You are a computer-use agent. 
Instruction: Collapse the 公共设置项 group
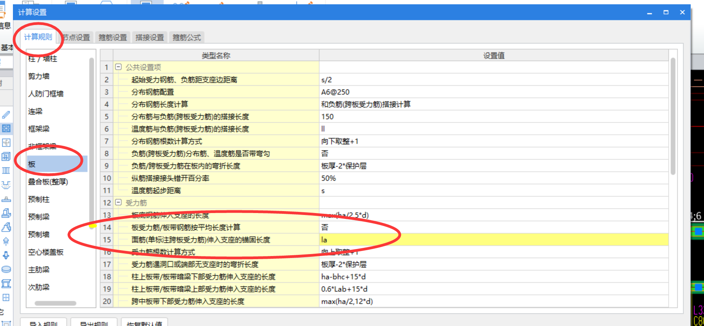point(118,67)
